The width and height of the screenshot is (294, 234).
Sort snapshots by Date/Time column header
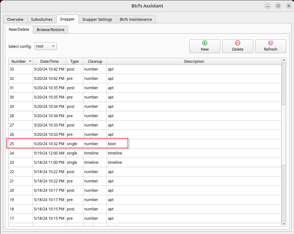[x=49, y=61]
